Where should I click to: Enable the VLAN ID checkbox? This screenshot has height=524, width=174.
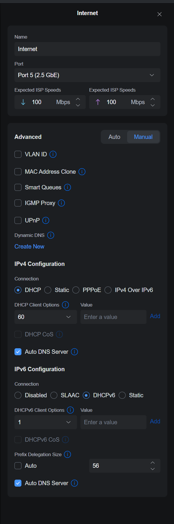coord(18,154)
